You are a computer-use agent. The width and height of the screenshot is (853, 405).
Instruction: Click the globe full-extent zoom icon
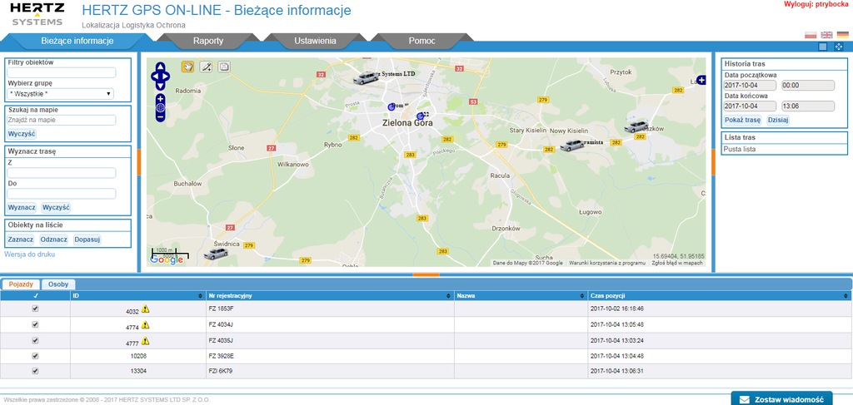pos(160,107)
